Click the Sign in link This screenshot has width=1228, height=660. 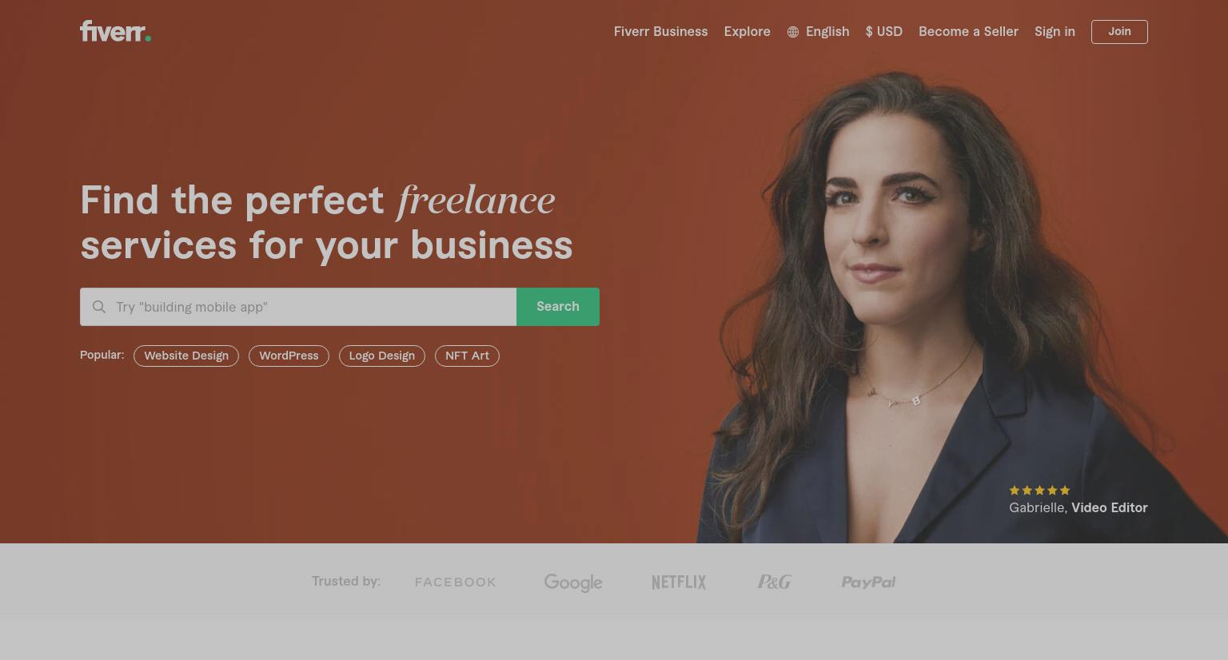point(1055,32)
